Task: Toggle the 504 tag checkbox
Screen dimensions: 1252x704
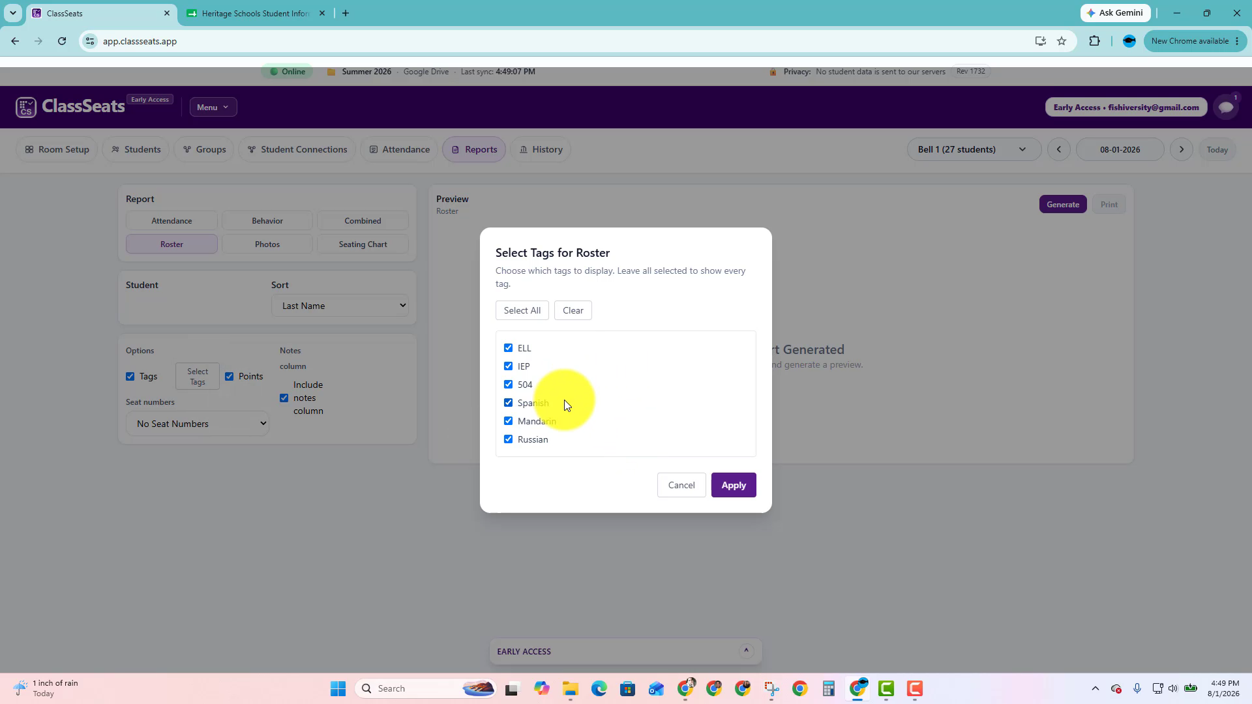Action: coord(509,385)
